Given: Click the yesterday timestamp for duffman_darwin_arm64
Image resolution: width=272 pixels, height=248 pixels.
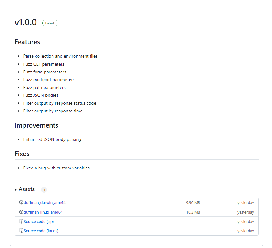Looking at the screenshot, I should 245,203.
